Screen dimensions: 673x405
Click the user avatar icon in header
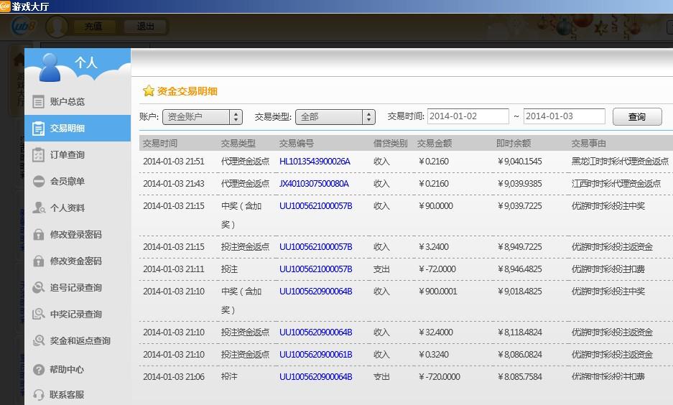(x=57, y=27)
